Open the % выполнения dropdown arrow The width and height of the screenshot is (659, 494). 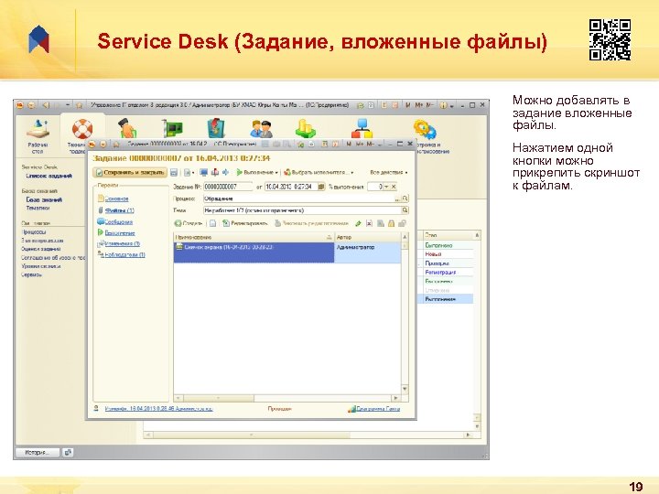point(386,187)
